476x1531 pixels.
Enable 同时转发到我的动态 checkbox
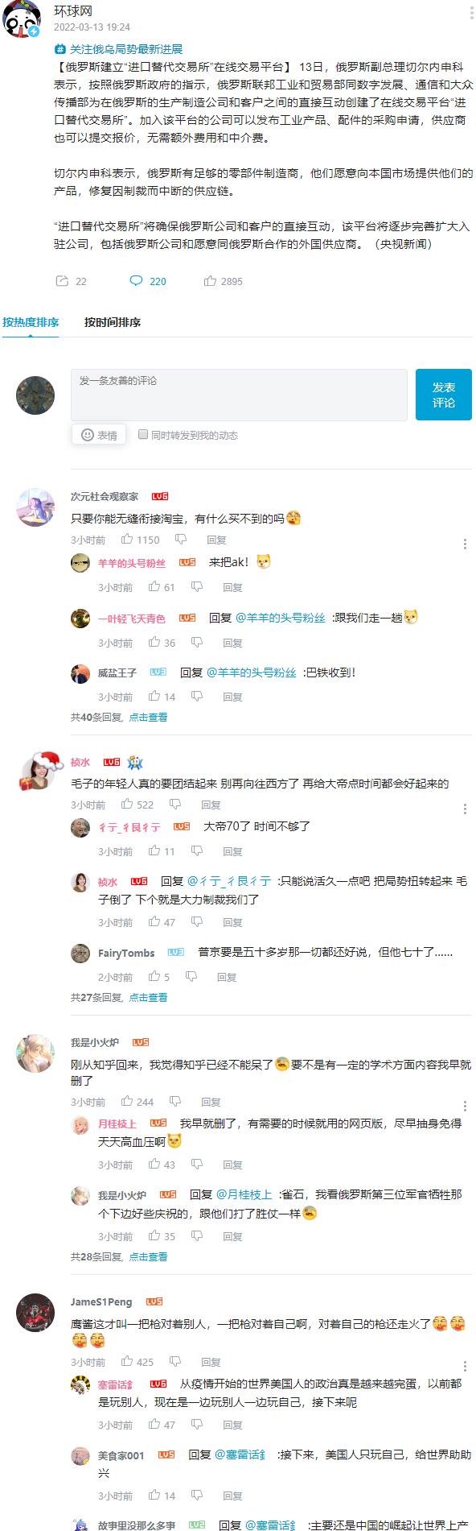point(143,434)
